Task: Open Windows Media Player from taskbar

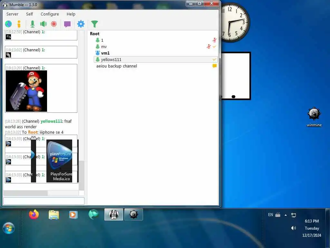Action: (x=73, y=215)
